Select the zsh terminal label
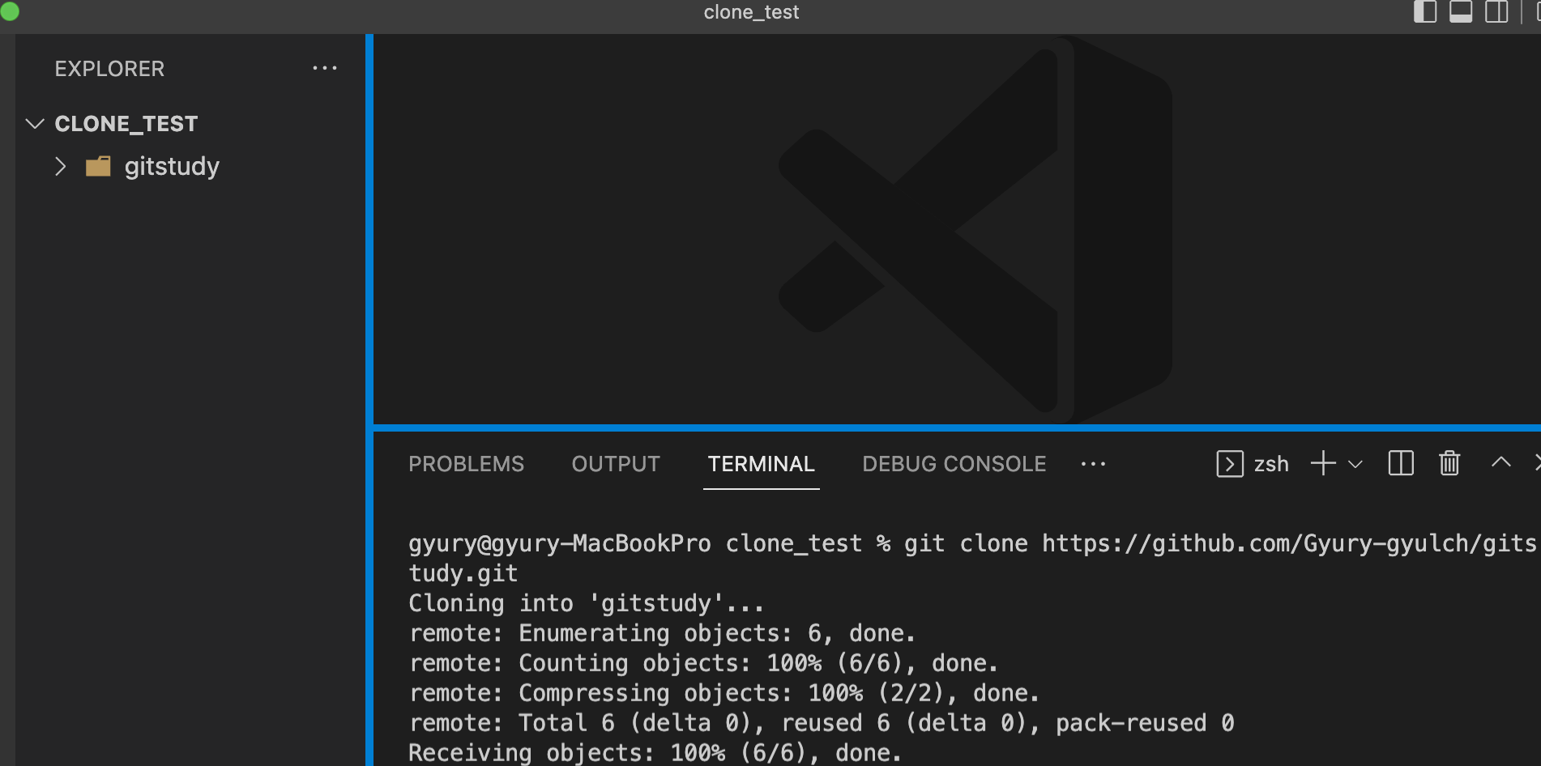 coord(1271,464)
